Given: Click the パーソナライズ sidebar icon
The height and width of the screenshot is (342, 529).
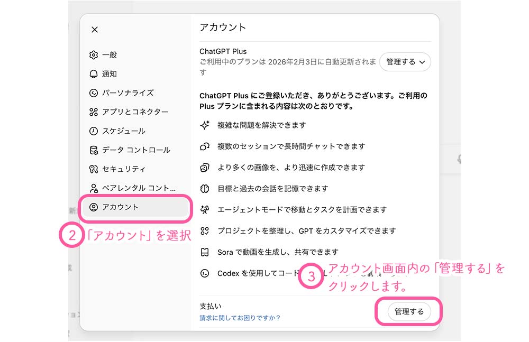Looking at the screenshot, I should tap(94, 93).
